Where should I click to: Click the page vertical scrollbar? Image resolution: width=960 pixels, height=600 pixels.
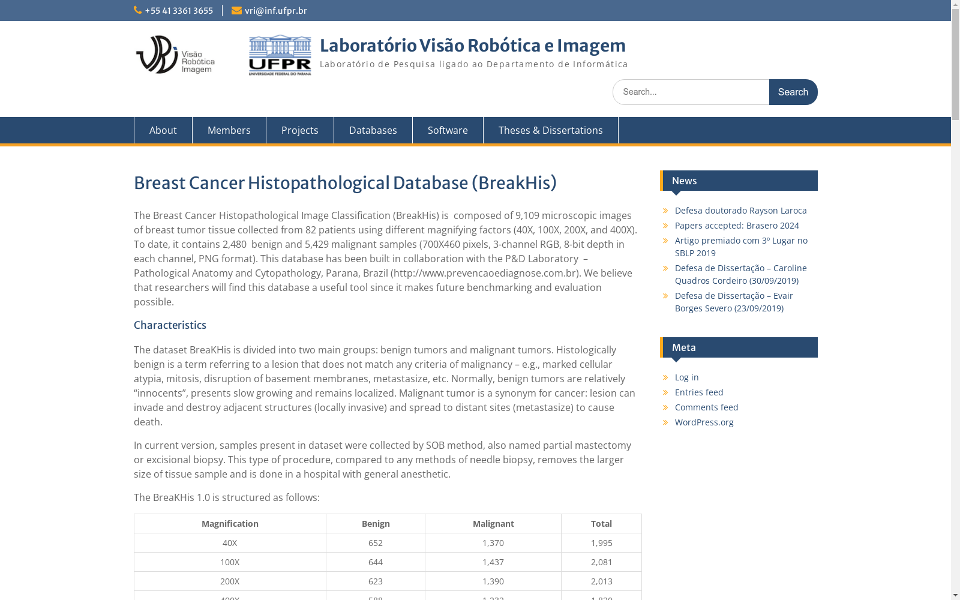click(x=955, y=300)
